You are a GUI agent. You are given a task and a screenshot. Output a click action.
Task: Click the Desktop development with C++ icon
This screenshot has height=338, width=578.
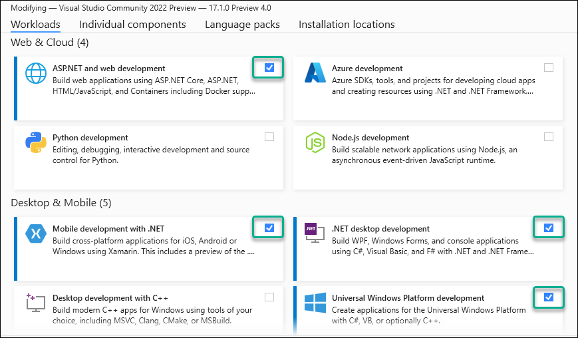point(36,303)
